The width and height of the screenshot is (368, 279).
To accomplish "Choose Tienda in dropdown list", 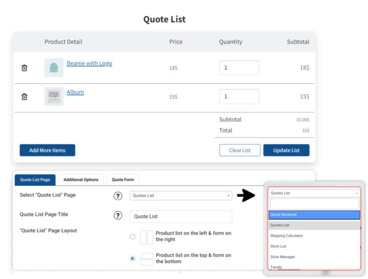I will pos(314,267).
